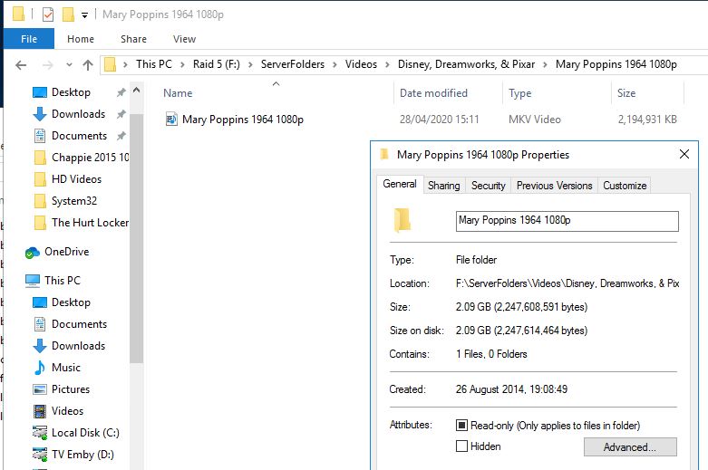Switch to the View ribbon tab

tap(184, 39)
